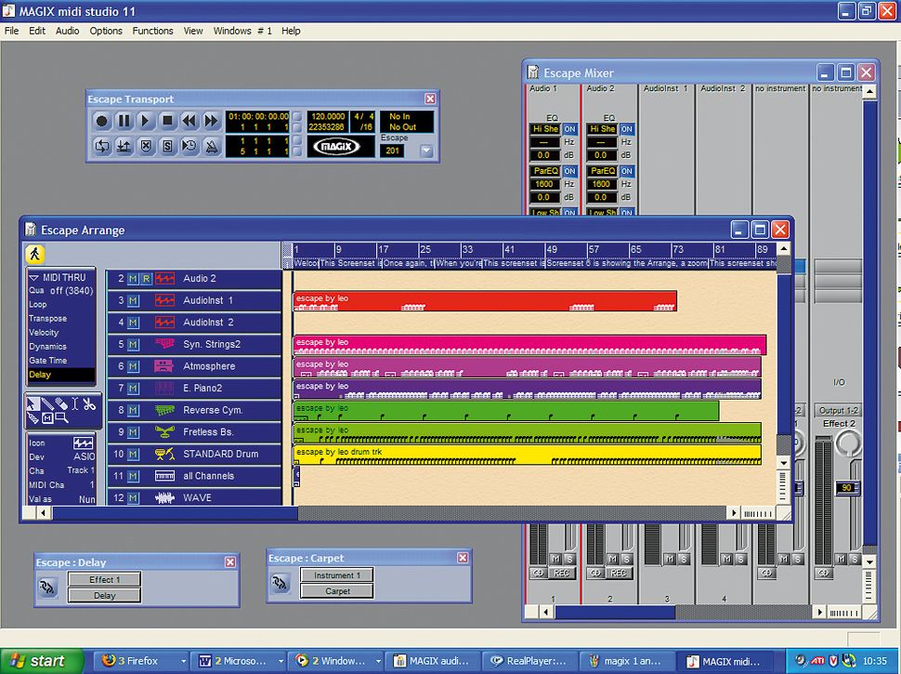Click the Effect 1 button in the Escape: Delay window
The image size is (901, 674).
(x=103, y=578)
